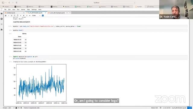Open the Tabs menu

28,9
